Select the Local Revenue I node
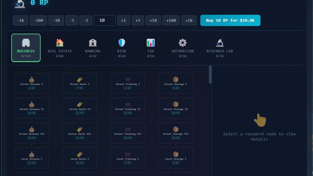Image resolution: width=313 pixels, height=176 pixels. pos(32,158)
